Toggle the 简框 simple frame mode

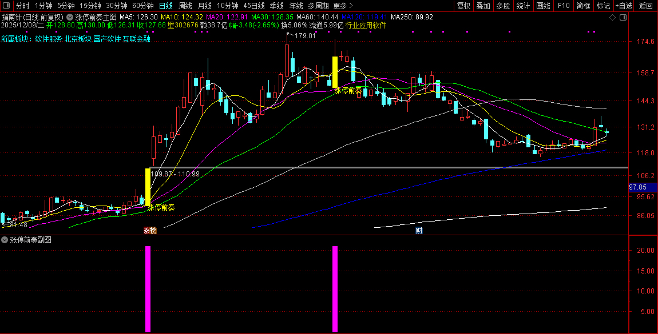[x=583, y=6]
